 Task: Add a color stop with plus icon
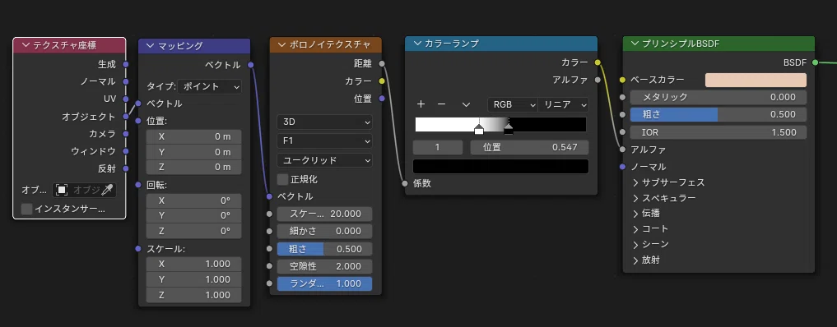[x=421, y=104]
